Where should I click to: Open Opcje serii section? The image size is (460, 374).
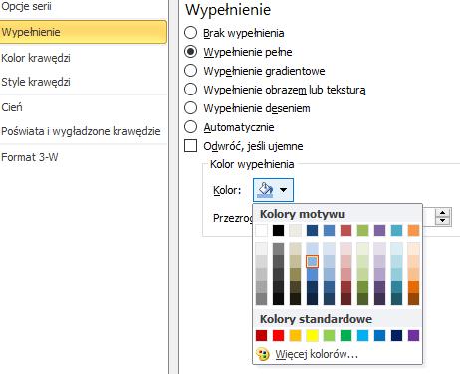[x=26, y=6]
